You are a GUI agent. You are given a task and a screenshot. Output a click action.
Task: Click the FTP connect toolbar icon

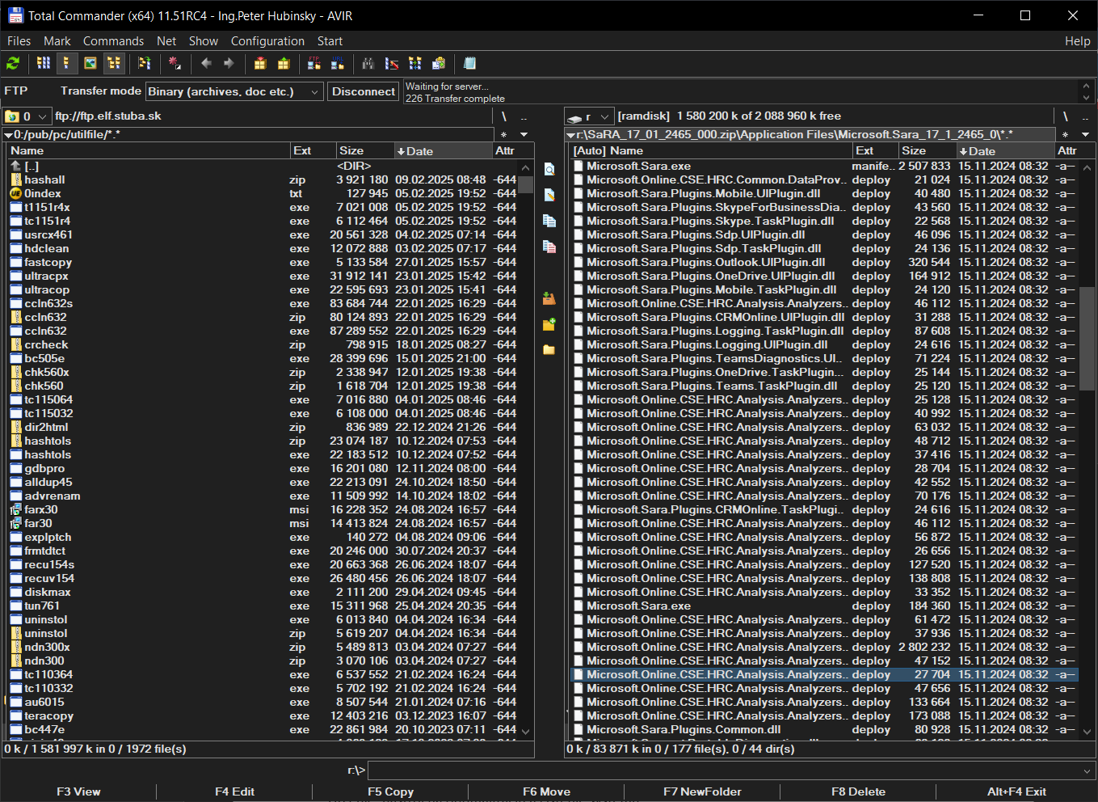(x=314, y=63)
